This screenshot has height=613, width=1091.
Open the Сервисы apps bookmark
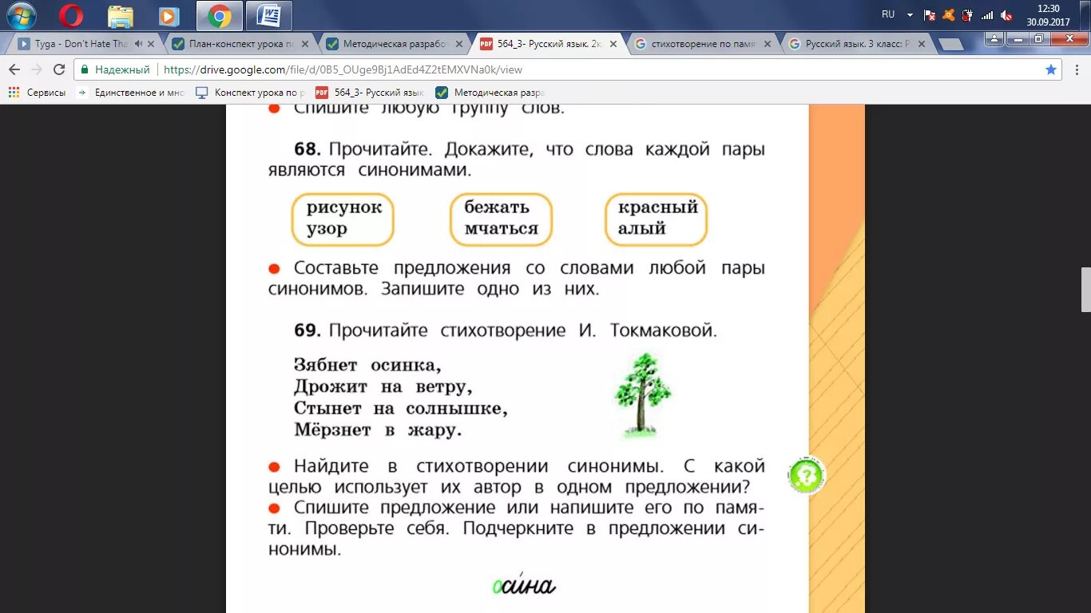(37, 93)
